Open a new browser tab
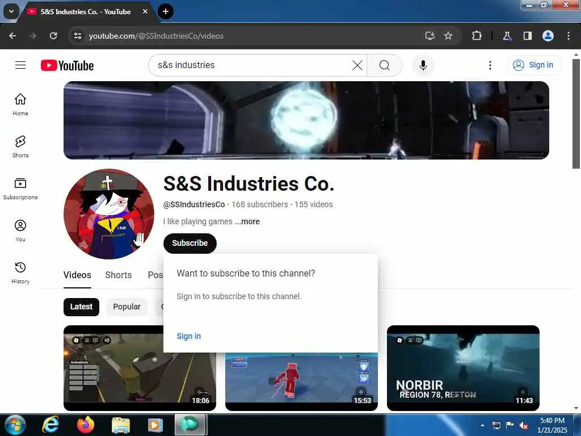The image size is (581, 436). pyautogui.click(x=166, y=11)
